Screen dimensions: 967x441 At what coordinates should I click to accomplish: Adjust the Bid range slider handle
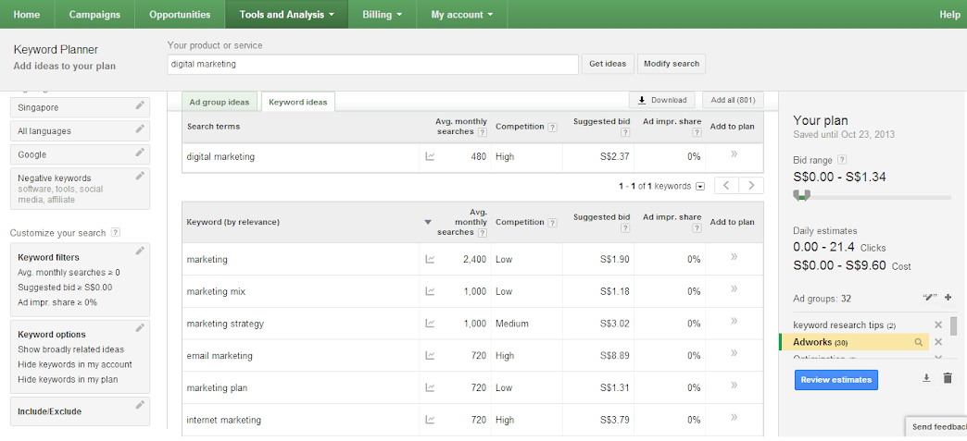click(802, 196)
